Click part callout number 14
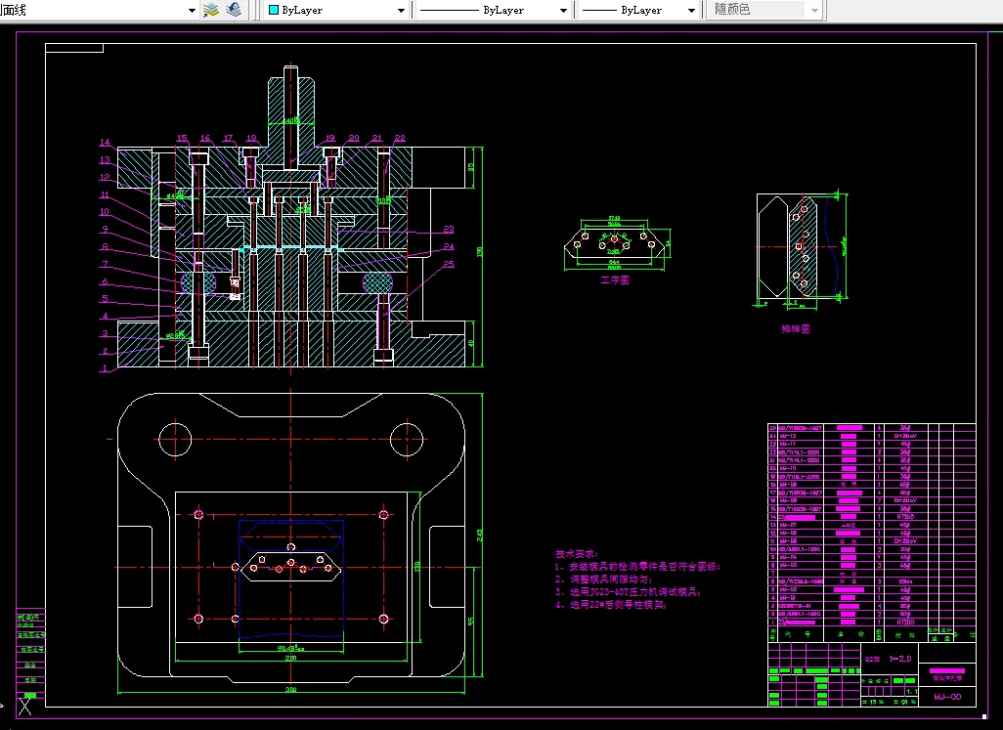The width and height of the screenshot is (1003, 730). tap(105, 143)
